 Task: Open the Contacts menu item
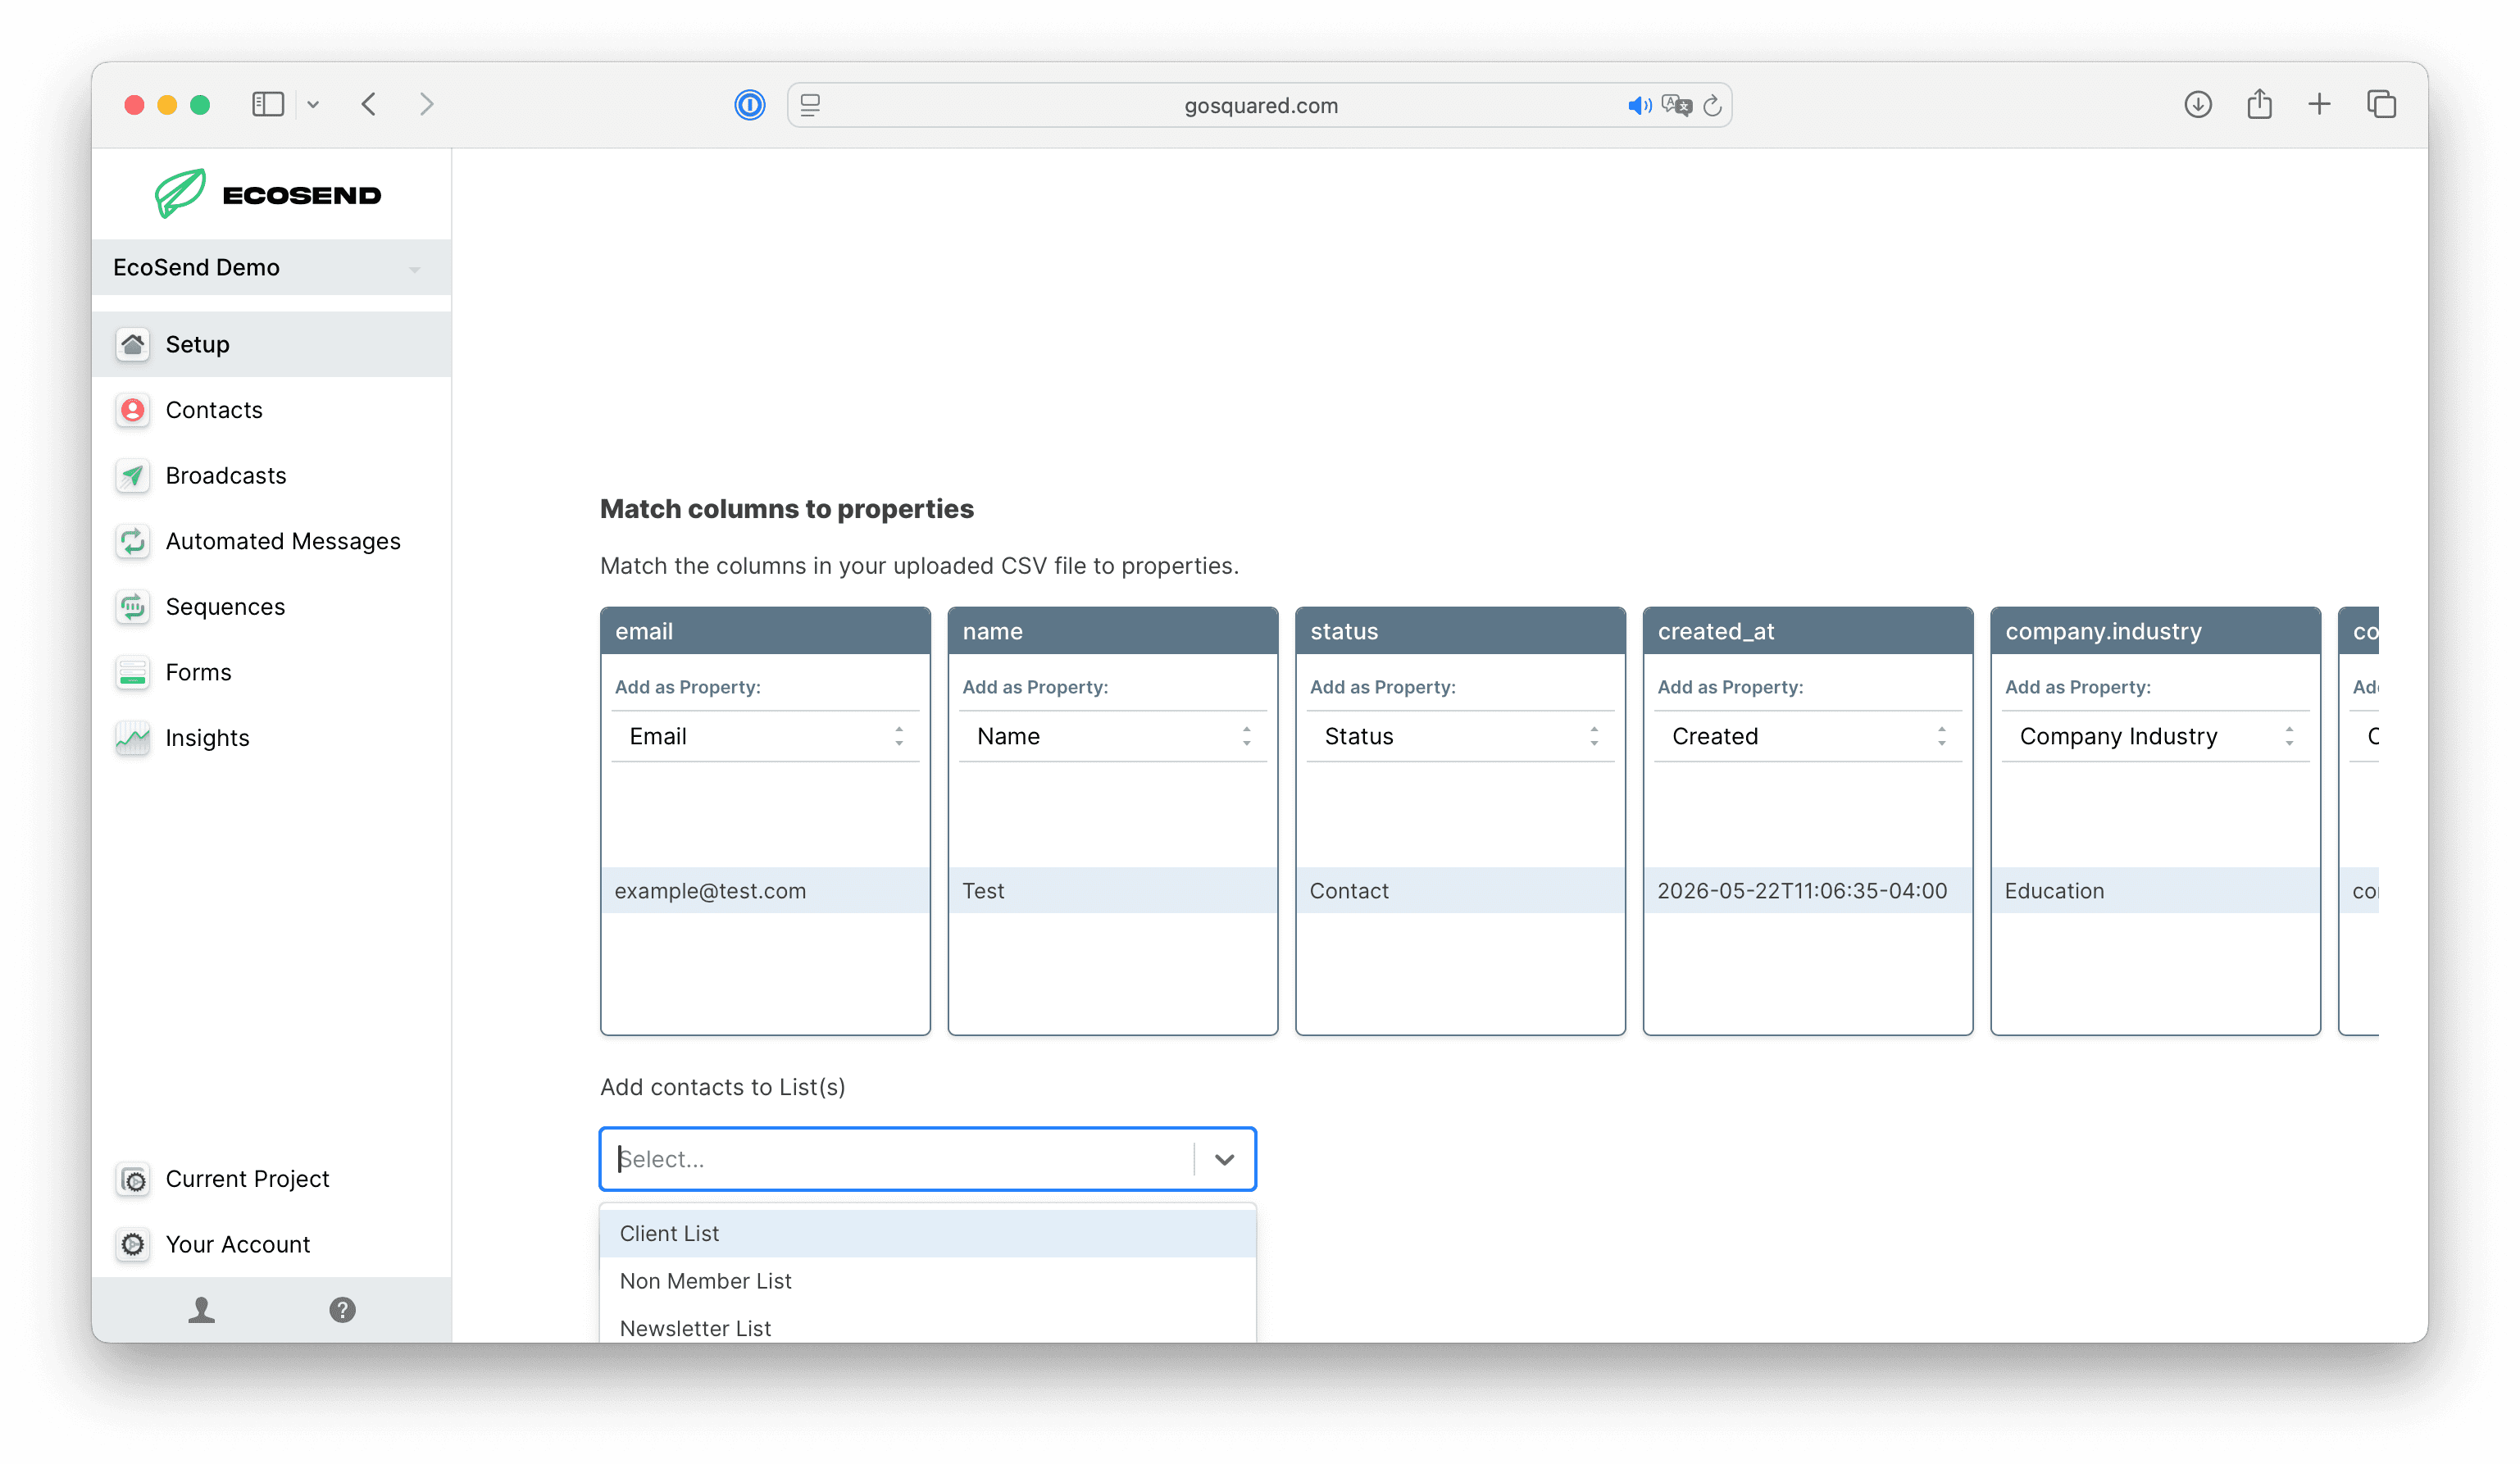[272, 410]
